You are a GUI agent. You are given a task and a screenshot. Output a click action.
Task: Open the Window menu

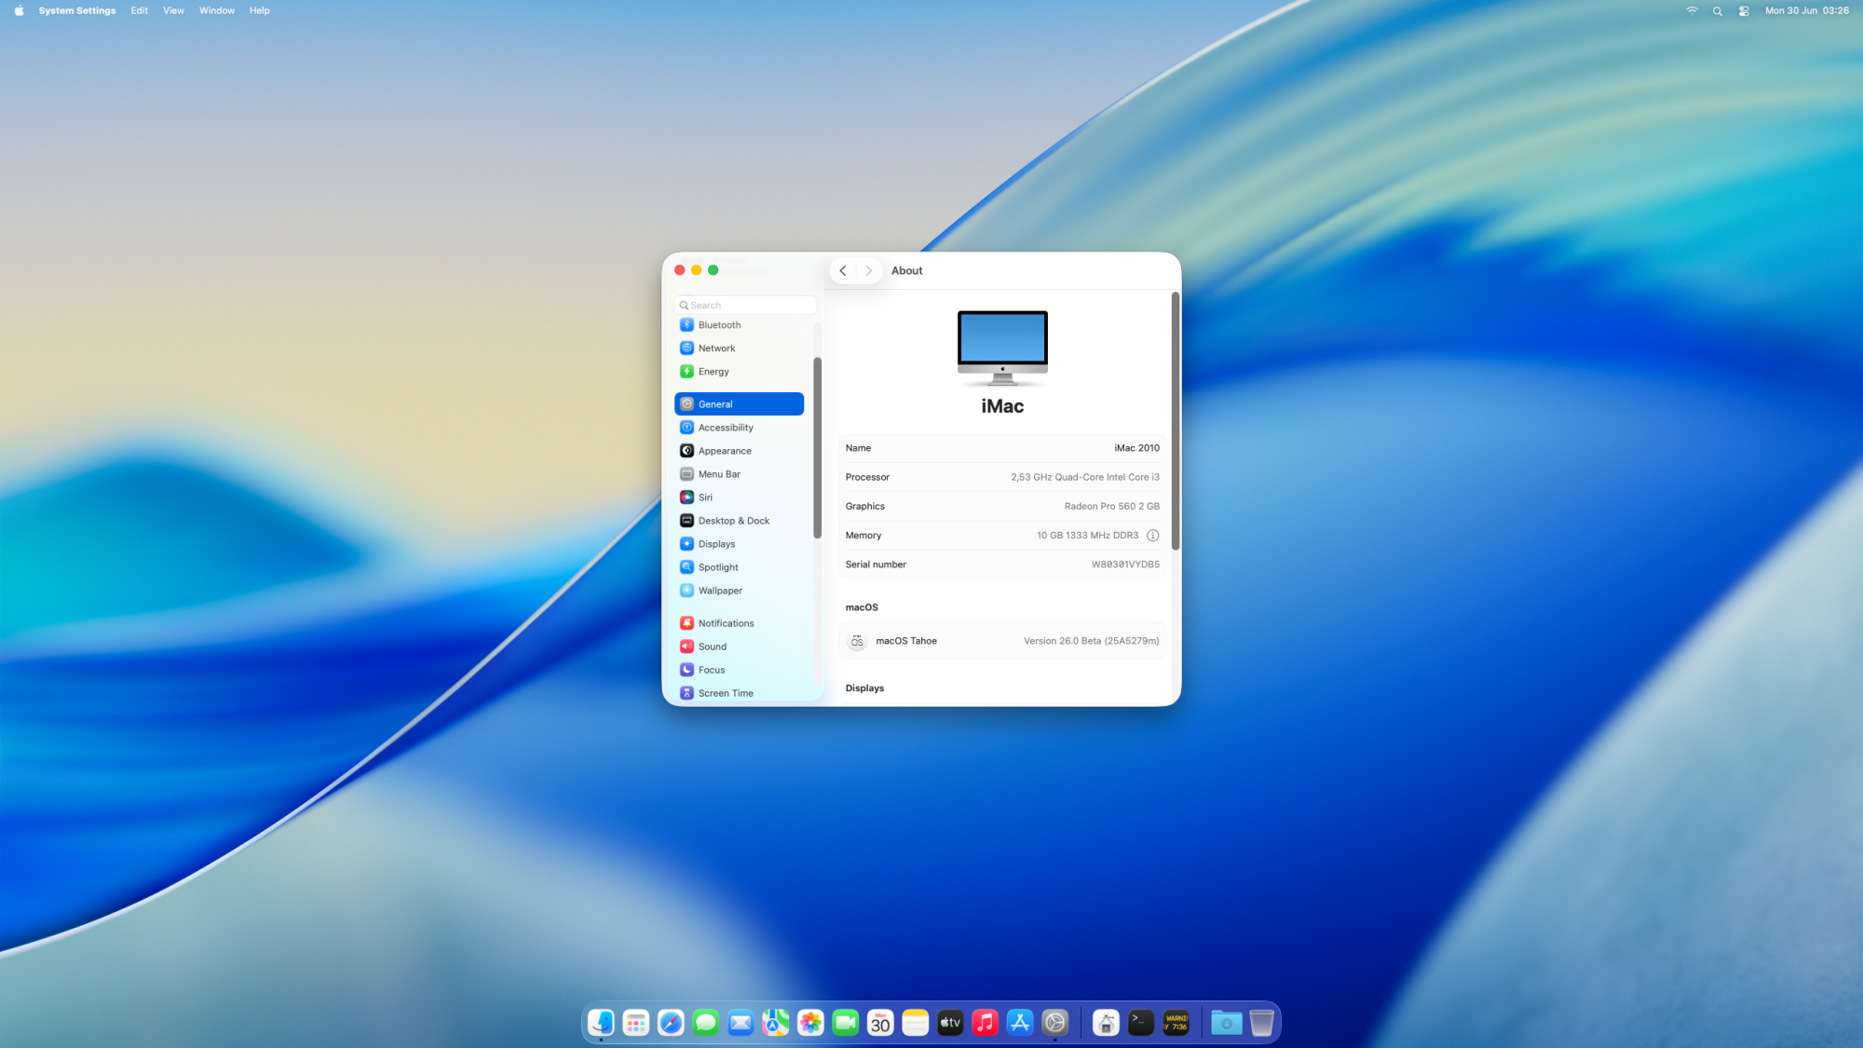(x=216, y=10)
